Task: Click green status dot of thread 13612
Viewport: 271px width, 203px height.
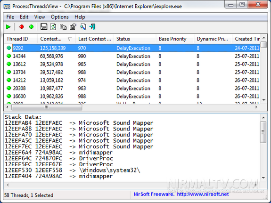Action: tap(9, 64)
